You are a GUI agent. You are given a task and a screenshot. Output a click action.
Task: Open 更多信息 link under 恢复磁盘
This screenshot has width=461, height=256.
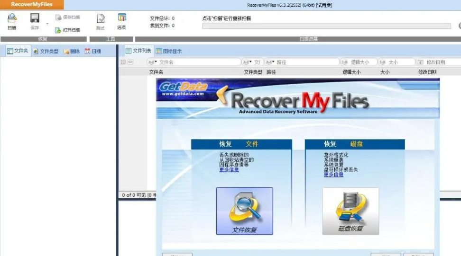334,175
